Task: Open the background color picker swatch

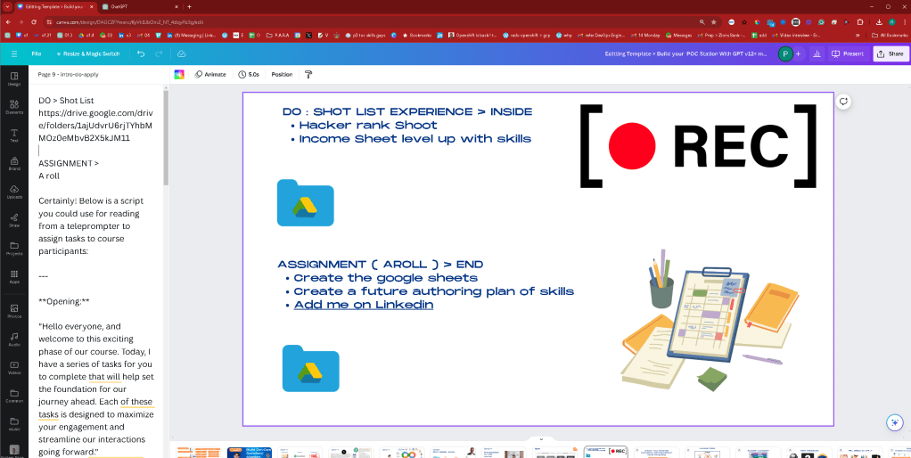Action: tap(179, 74)
